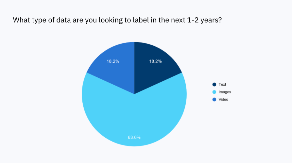Click the 18.2% label on the Video slice

[113, 61]
